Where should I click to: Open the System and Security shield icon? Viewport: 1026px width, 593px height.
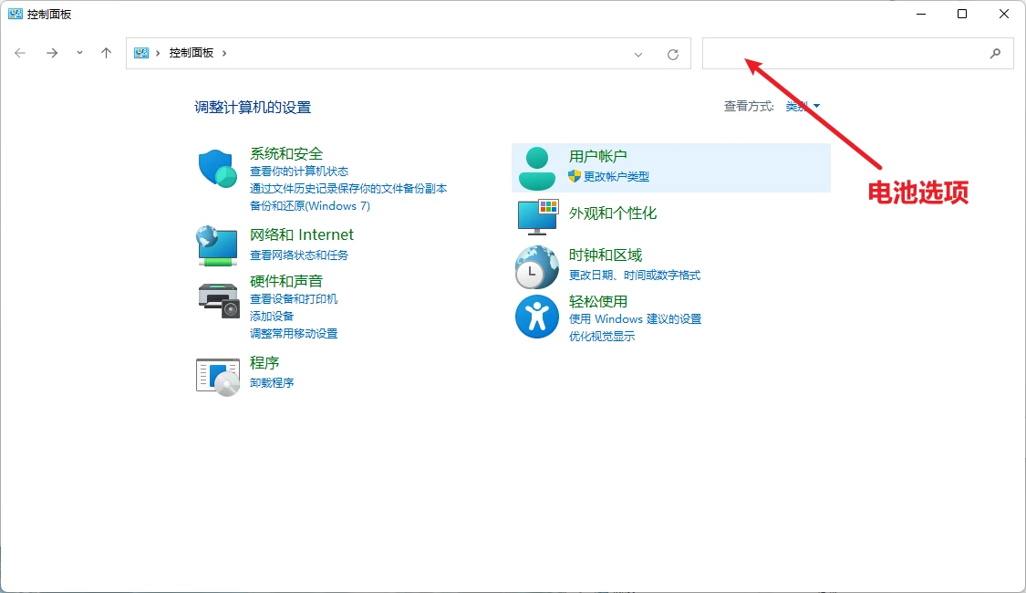point(217,168)
